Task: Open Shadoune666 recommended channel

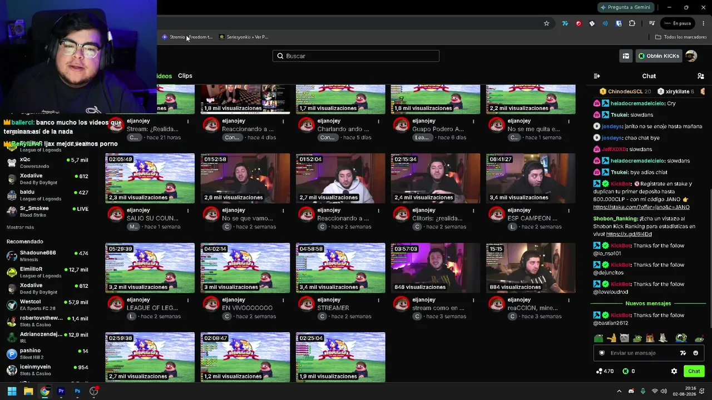Action: (x=47, y=256)
